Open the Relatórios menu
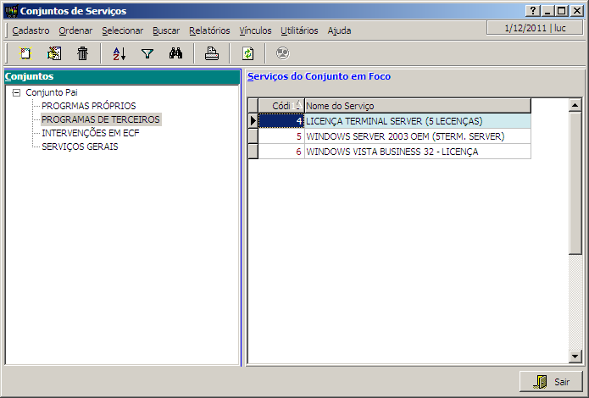Viewport: 589px width, 398px height. [209, 30]
